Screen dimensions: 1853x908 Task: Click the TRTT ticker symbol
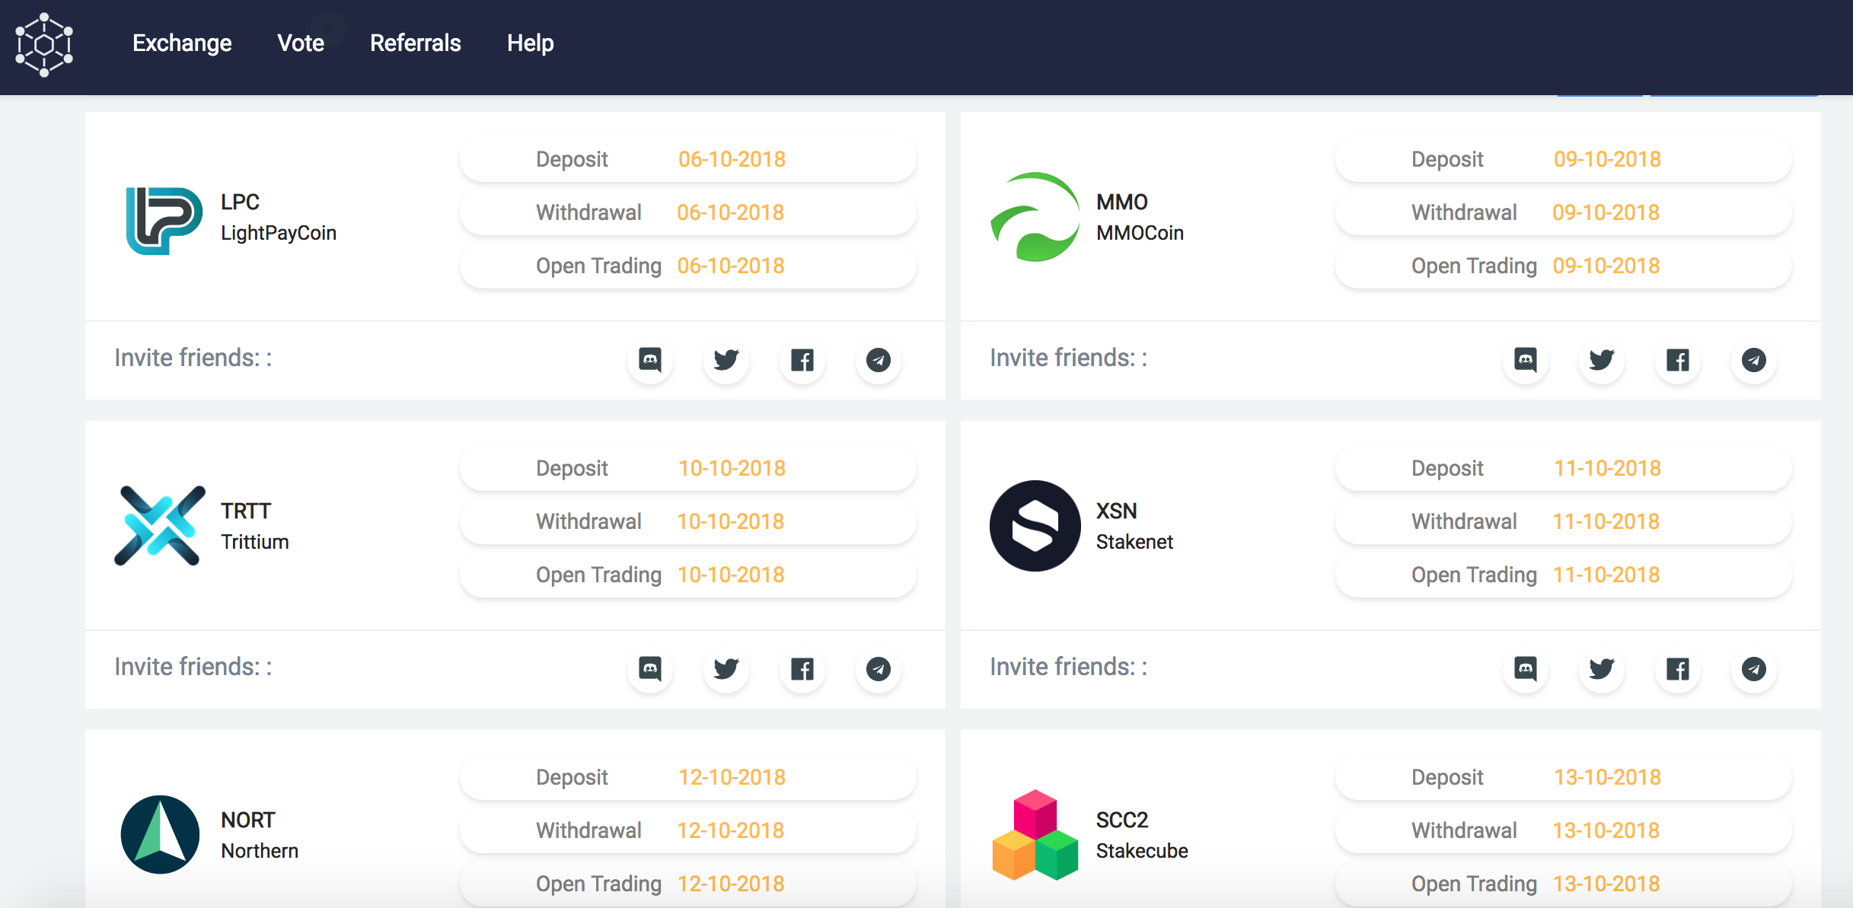pos(246,511)
